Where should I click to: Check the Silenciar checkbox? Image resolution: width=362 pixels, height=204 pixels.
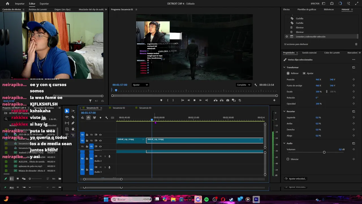[x=288, y=159]
